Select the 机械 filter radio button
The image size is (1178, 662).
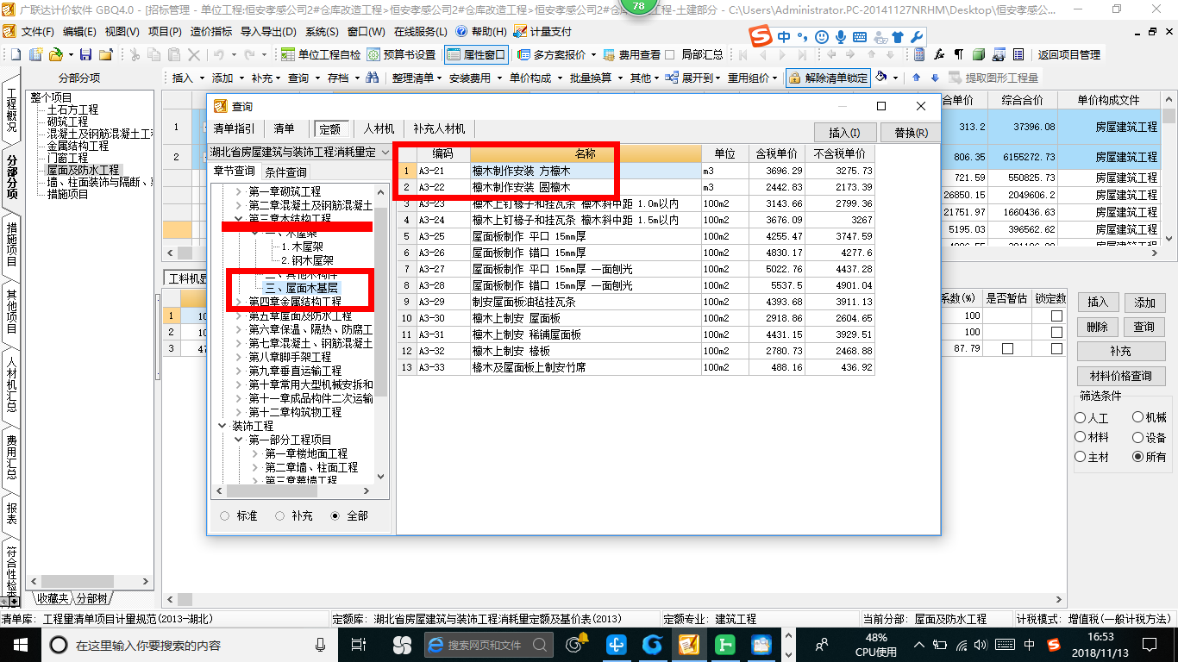[1138, 417]
